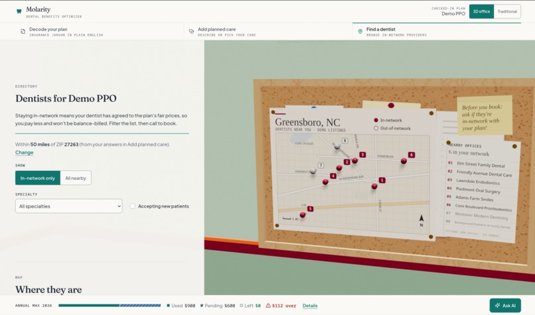This screenshot has width=535, height=315.
Task: Click the 'Where they are' map heading
Action: (x=48, y=289)
